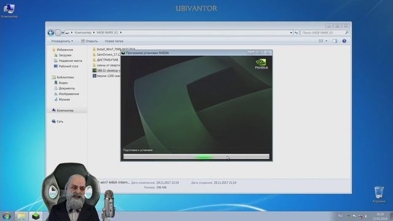Open the address bar history dropdown
Viewport: 393px width, 221px height.
click(291, 33)
